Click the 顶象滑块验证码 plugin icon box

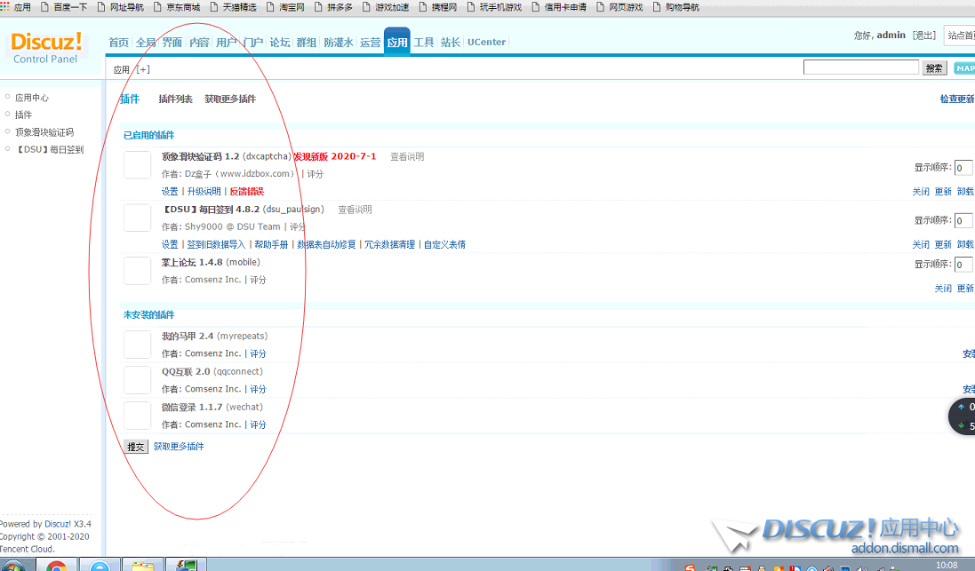click(137, 164)
